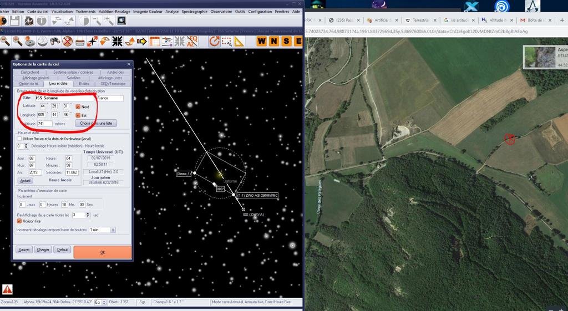568x311 pixels.
Task: Click the half-circle contrast toolbar icon
Action: (x=84, y=21)
